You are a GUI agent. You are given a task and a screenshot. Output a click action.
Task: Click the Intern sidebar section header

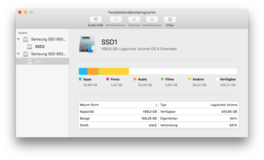coord(23,33)
